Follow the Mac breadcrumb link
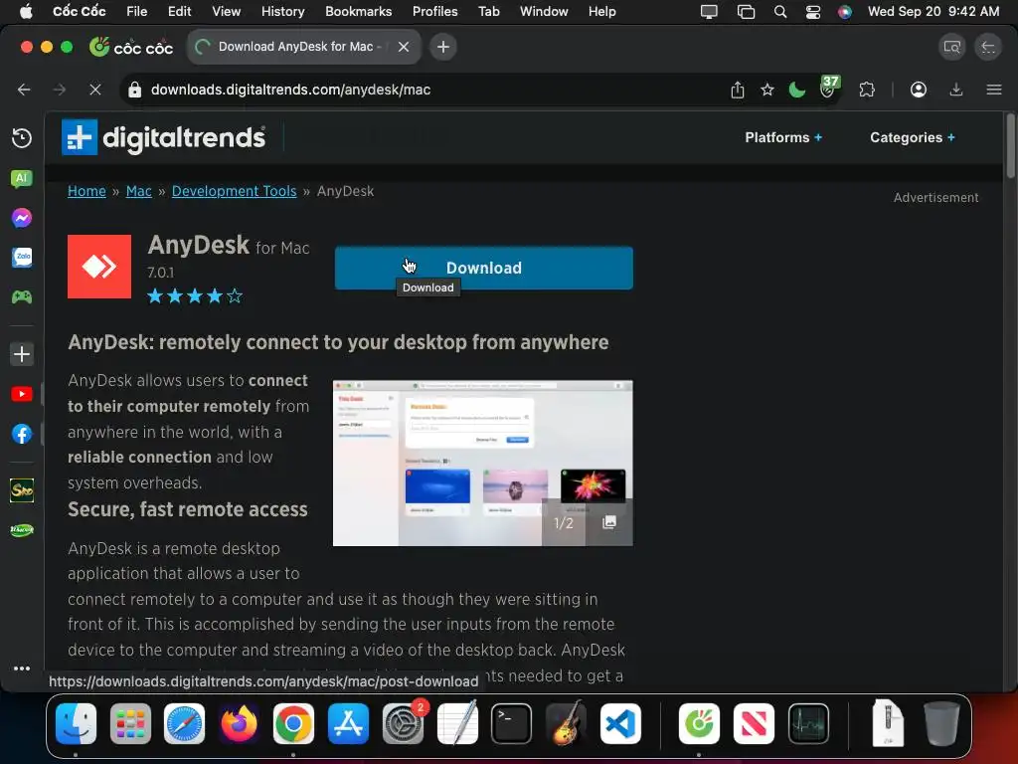1018x764 pixels. tap(139, 191)
